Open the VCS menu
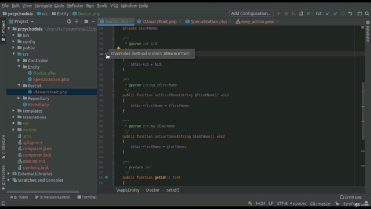The height and width of the screenshot is (209, 371). (114, 6)
